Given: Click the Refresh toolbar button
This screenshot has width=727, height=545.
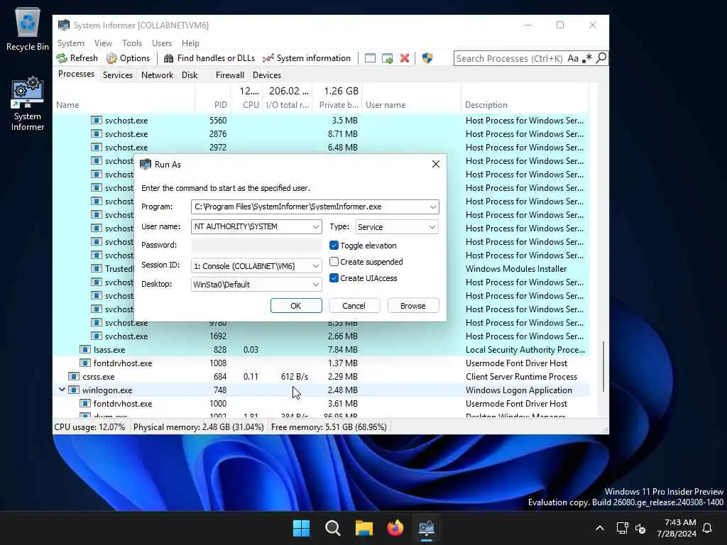Looking at the screenshot, I should pyautogui.click(x=77, y=58).
